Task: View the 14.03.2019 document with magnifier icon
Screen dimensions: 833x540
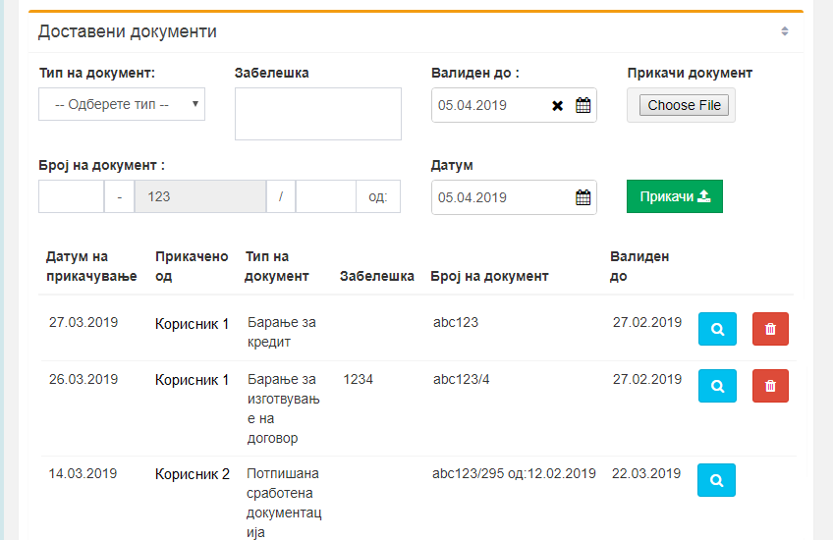Action: point(717,480)
